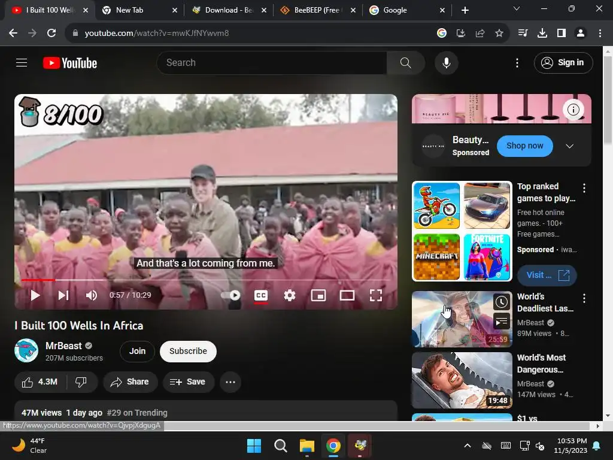This screenshot has width=613, height=460.
Task: Open World's Most Dangerous video thumbnail
Action: [x=462, y=380]
